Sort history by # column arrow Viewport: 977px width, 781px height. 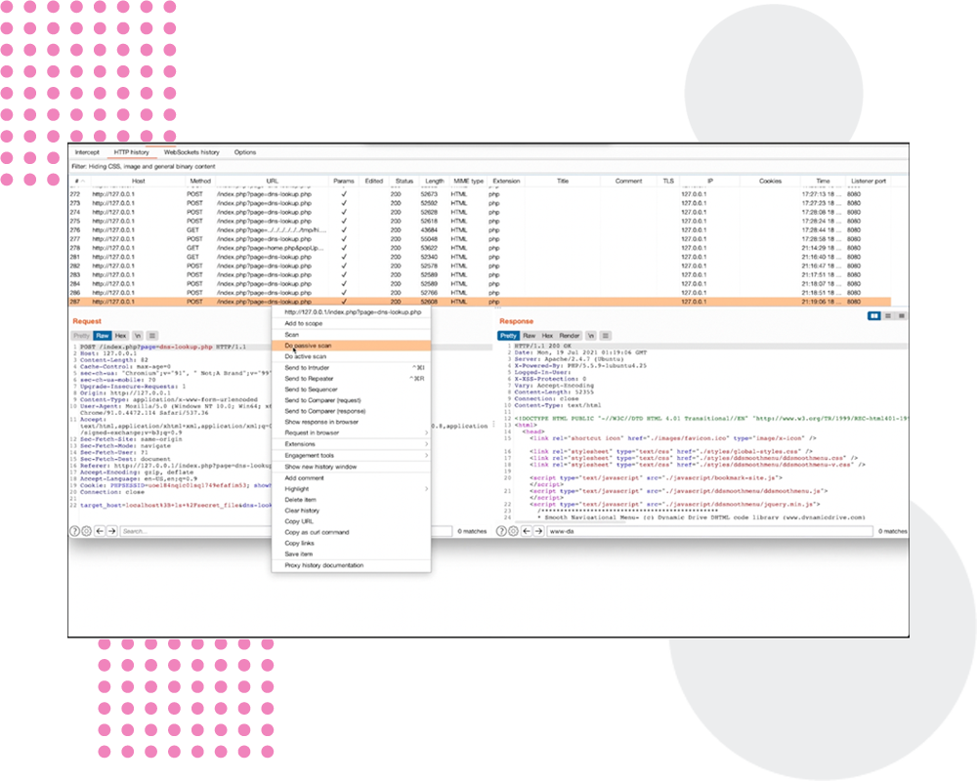tap(83, 182)
